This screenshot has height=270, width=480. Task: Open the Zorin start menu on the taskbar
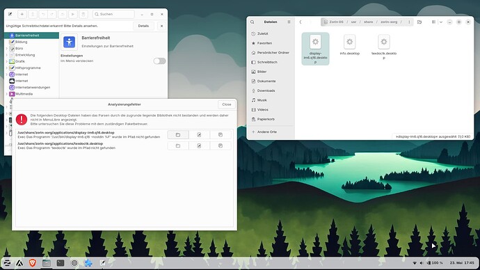click(7, 263)
